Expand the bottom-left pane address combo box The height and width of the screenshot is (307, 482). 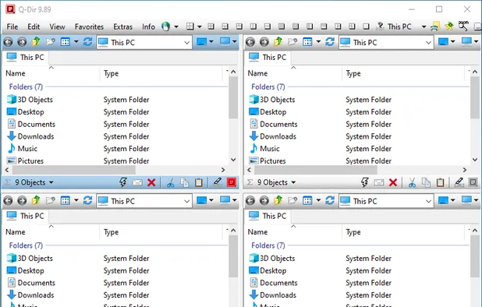pyautogui.click(x=186, y=201)
